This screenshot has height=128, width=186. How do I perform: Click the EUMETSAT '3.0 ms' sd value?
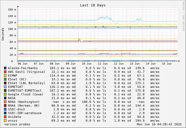point(120,87)
